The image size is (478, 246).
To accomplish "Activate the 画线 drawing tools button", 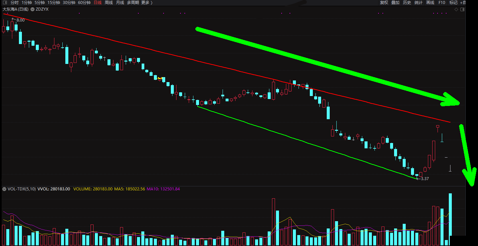I will pos(430,3).
